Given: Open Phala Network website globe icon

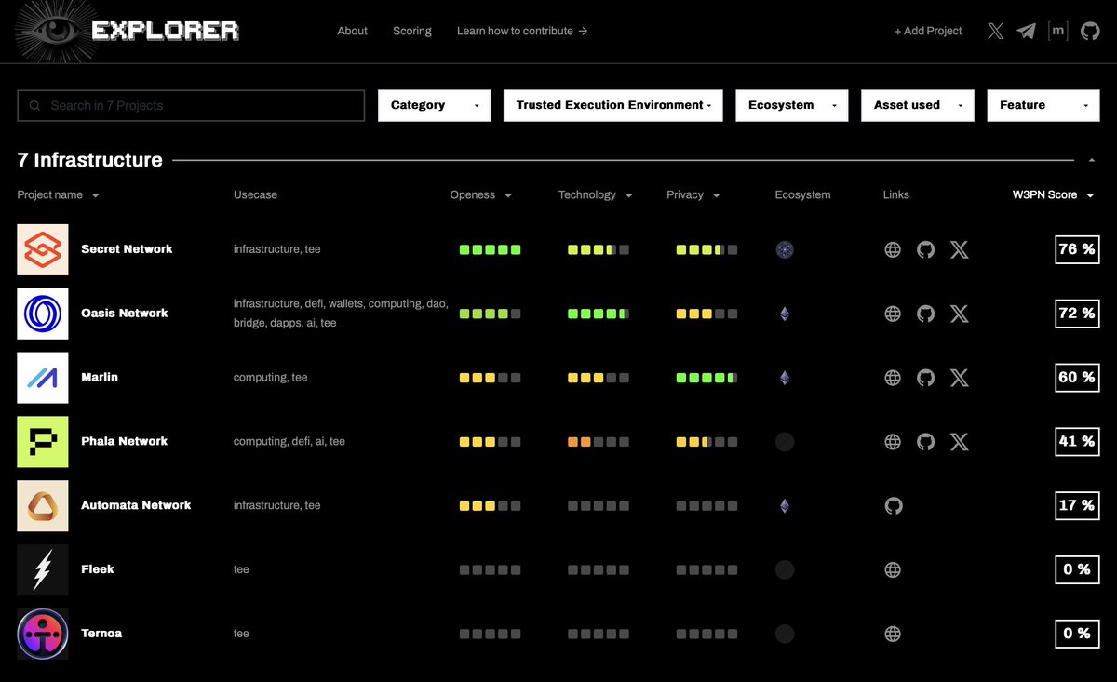Looking at the screenshot, I should (x=893, y=442).
